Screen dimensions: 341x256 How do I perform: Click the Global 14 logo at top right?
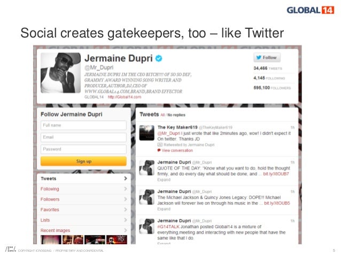(311, 10)
